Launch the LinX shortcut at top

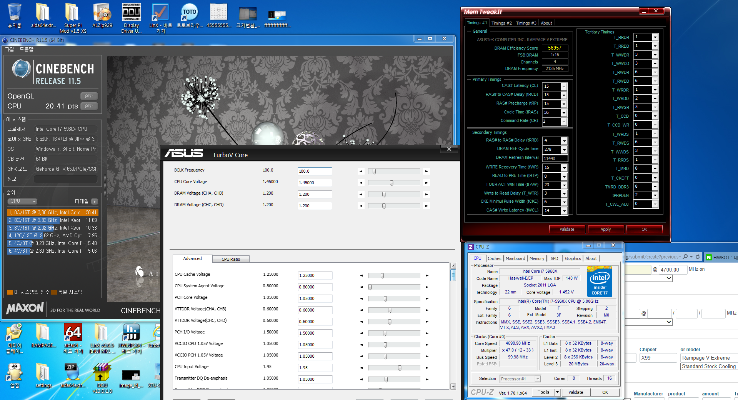[x=161, y=17]
